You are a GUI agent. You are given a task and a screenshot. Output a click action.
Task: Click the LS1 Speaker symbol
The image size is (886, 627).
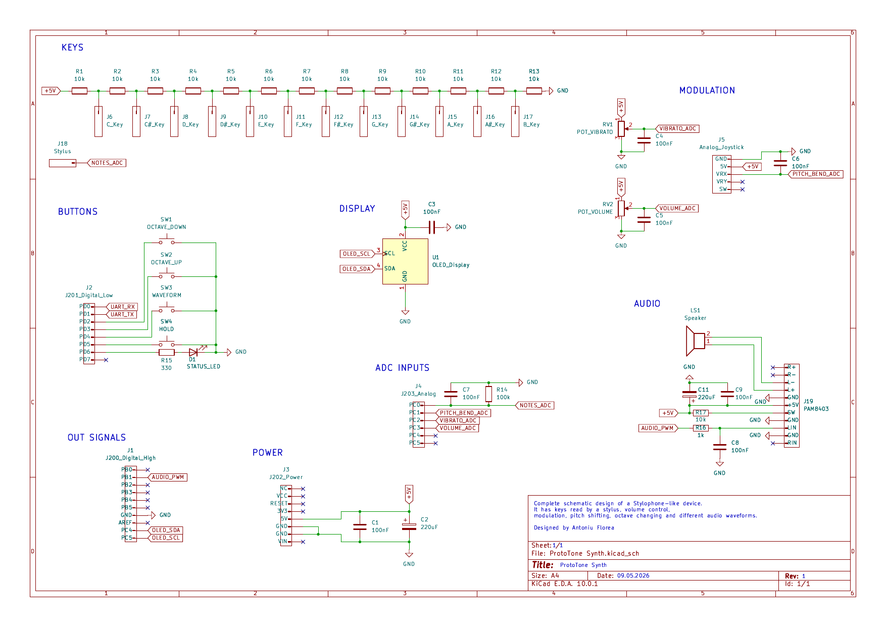[696, 341]
